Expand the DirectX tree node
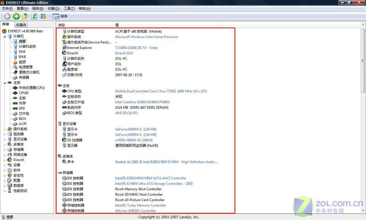 tap(5, 160)
